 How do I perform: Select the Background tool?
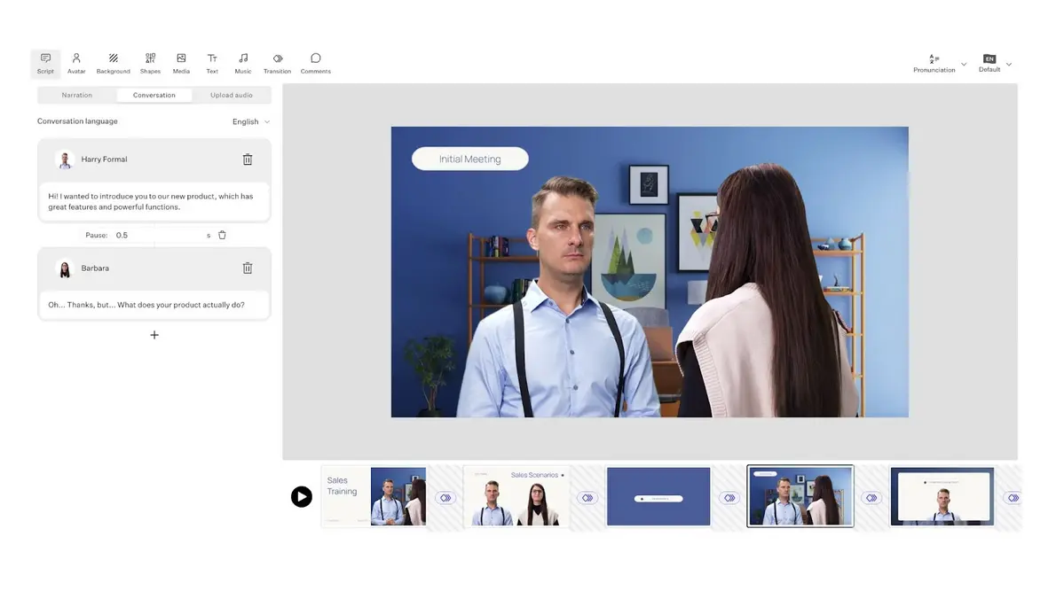pos(113,63)
